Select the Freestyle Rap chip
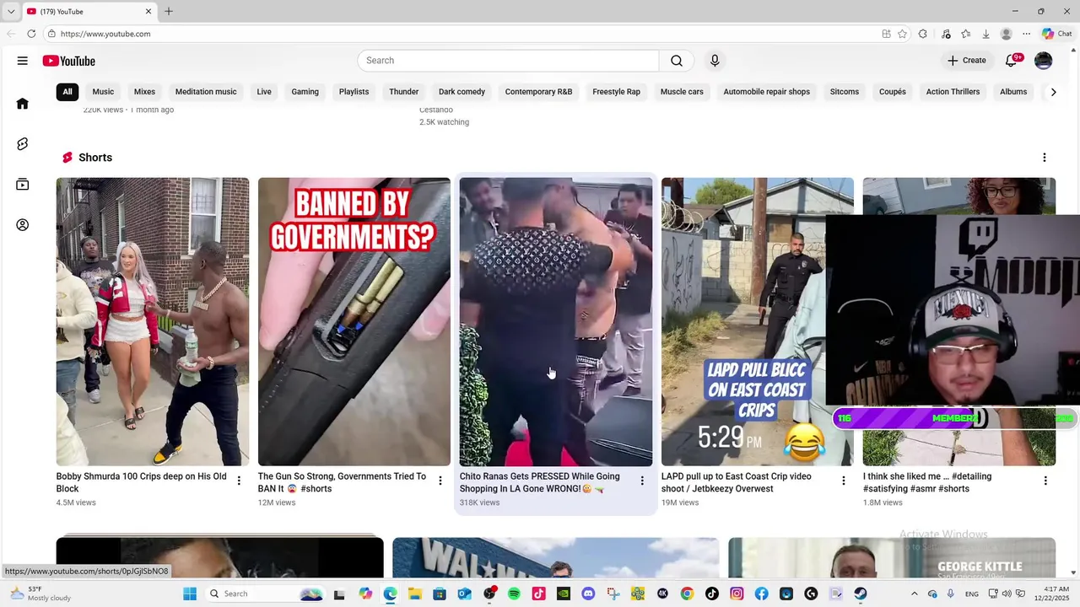Image resolution: width=1080 pixels, height=607 pixels. click(616, 92)
